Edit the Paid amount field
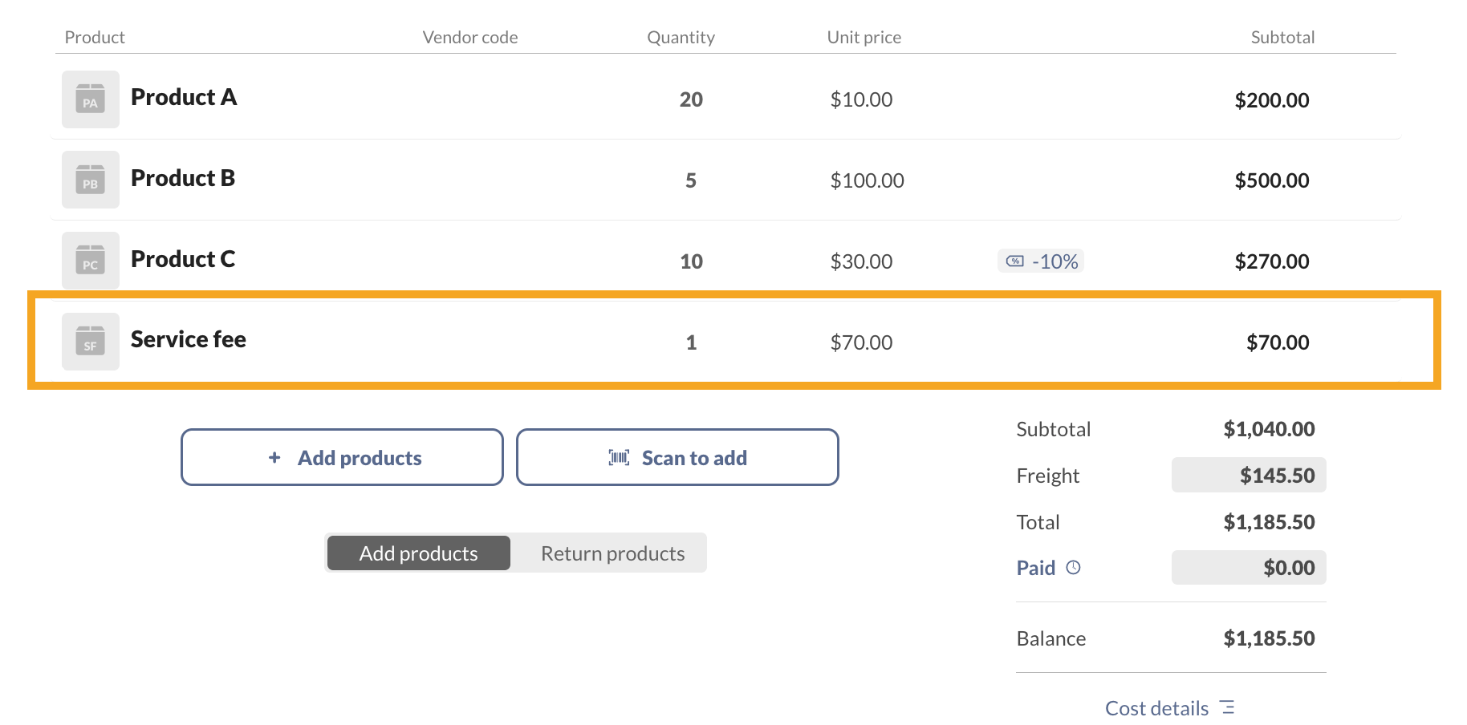The height and width of the screenshot is (725, 1467). (x=1249, y=568)
